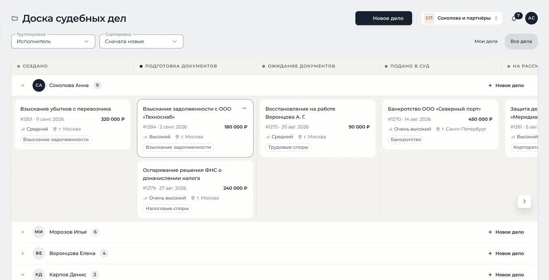Click the location pin on card #1284
Image resolution: width=549 pixels, height=280 pixels.
pyautogui.click(x=177, y=137)
